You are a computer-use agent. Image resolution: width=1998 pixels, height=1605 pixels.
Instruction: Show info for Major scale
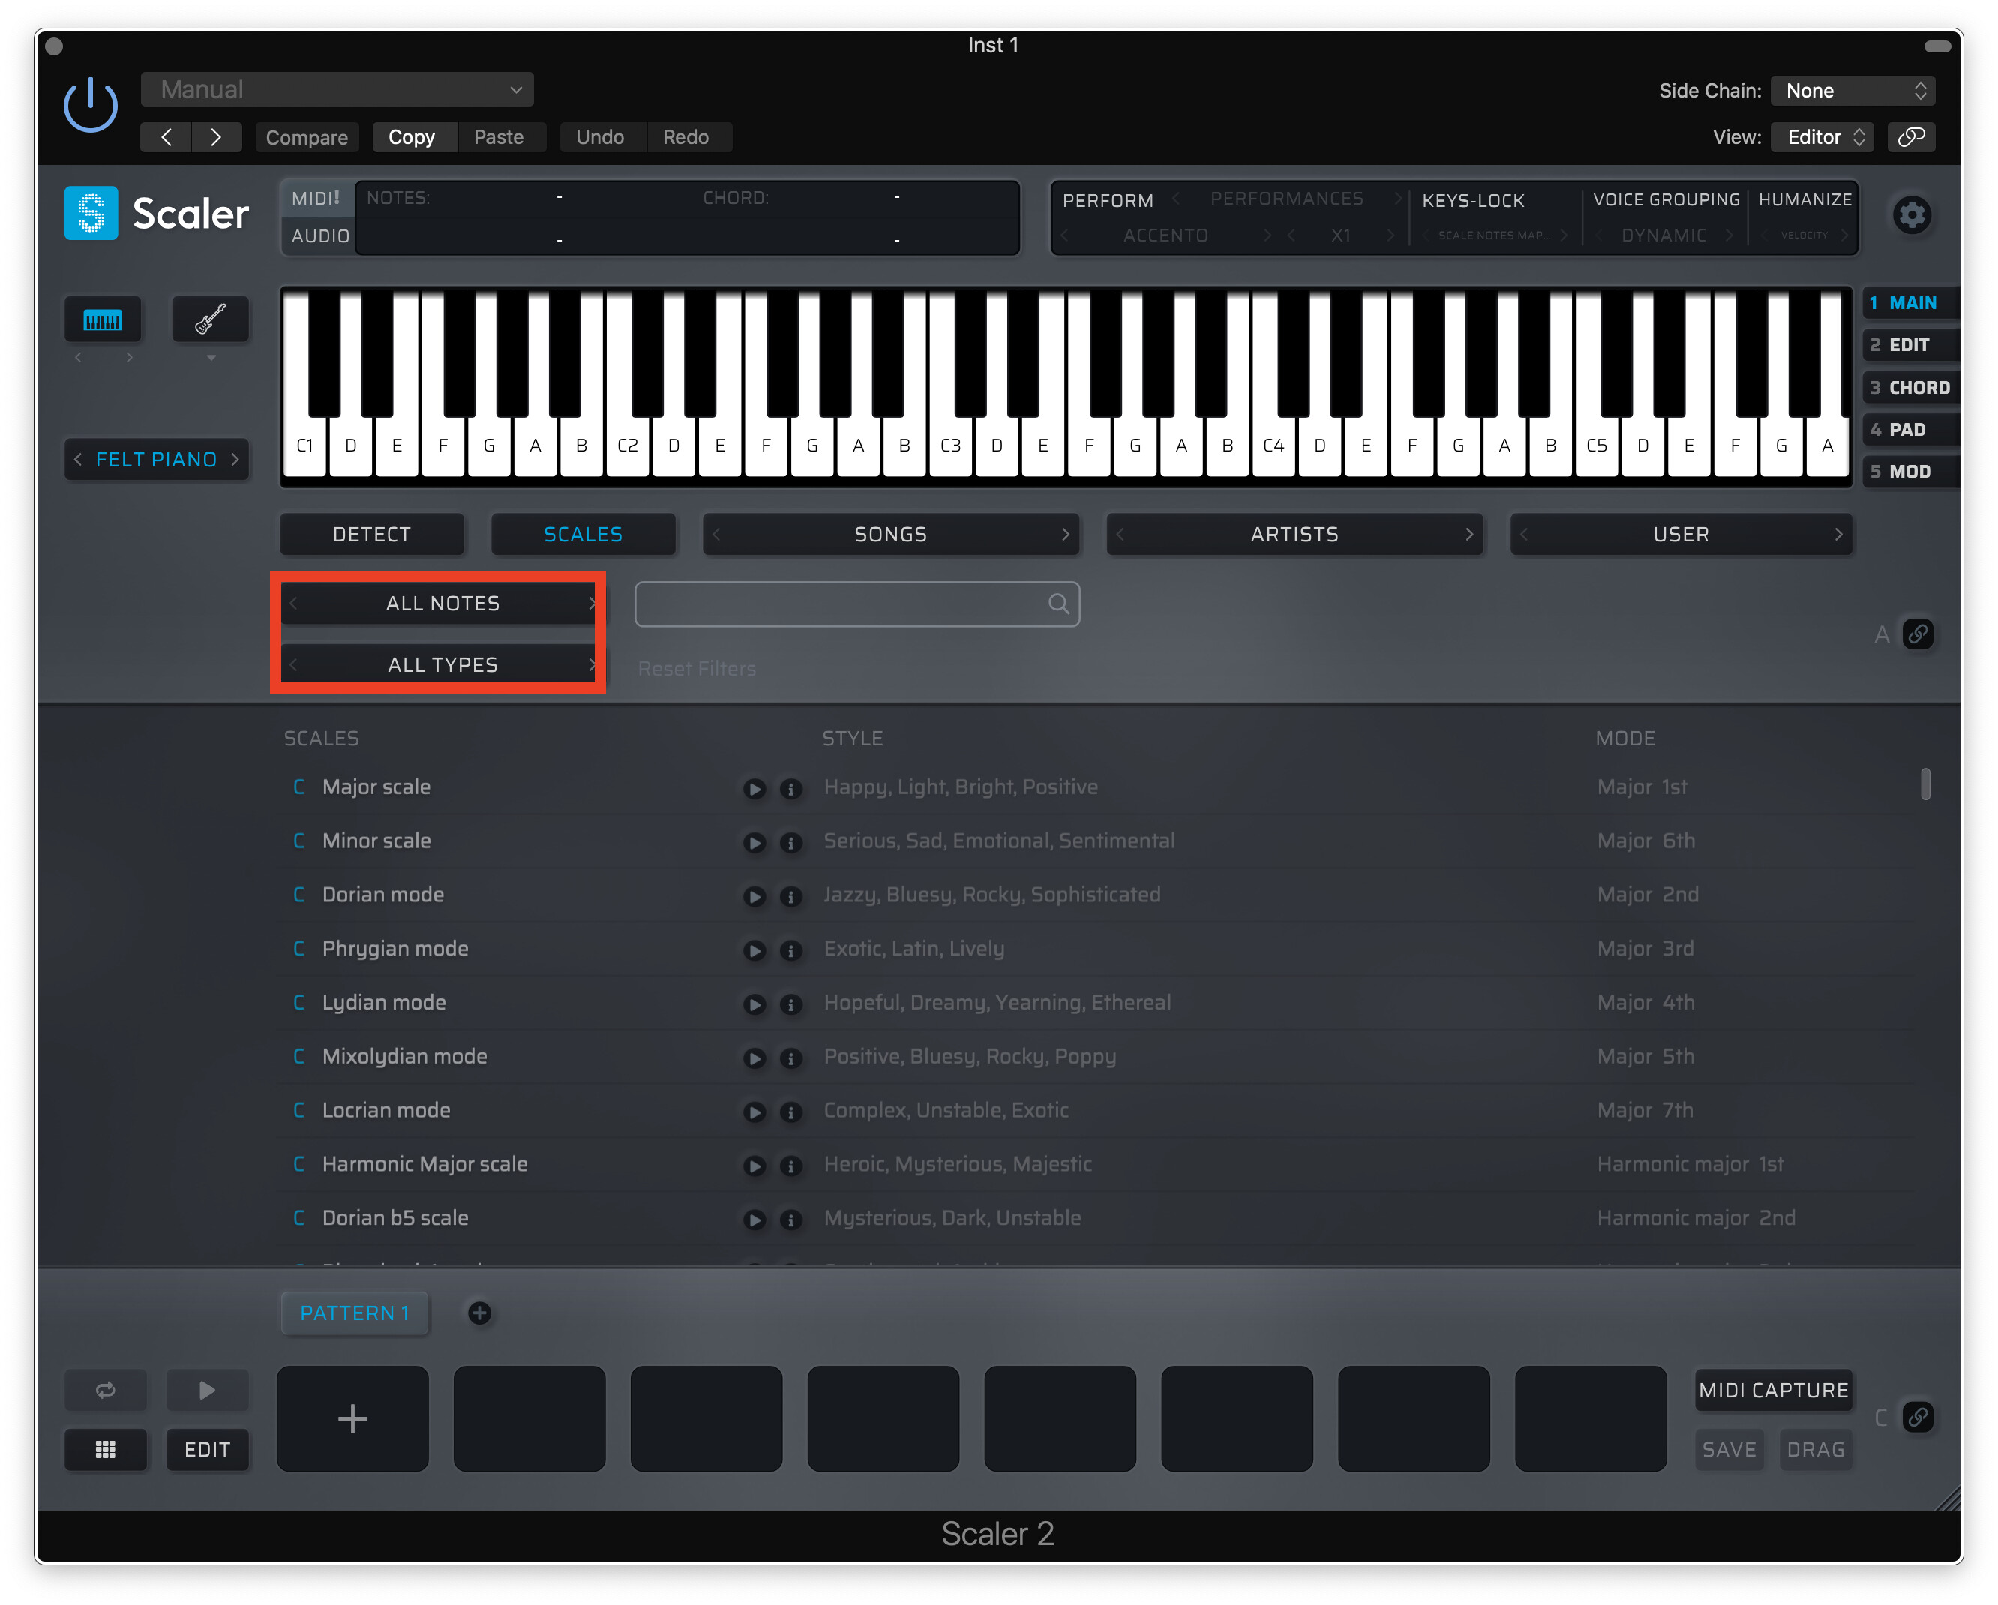tap(790, 788)
